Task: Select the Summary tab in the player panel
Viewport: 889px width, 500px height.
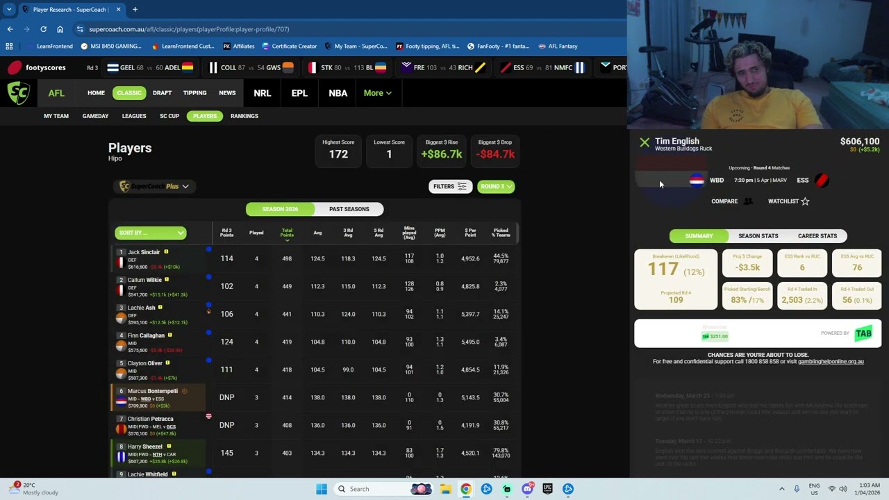Action: tap(699, 236)
